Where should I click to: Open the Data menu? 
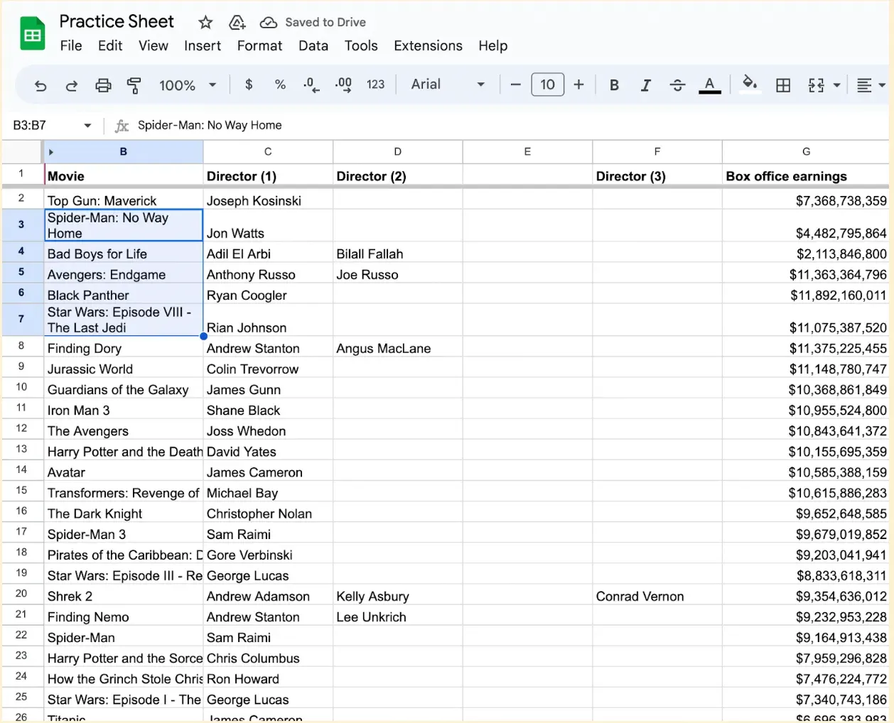(x=313, y=46)
